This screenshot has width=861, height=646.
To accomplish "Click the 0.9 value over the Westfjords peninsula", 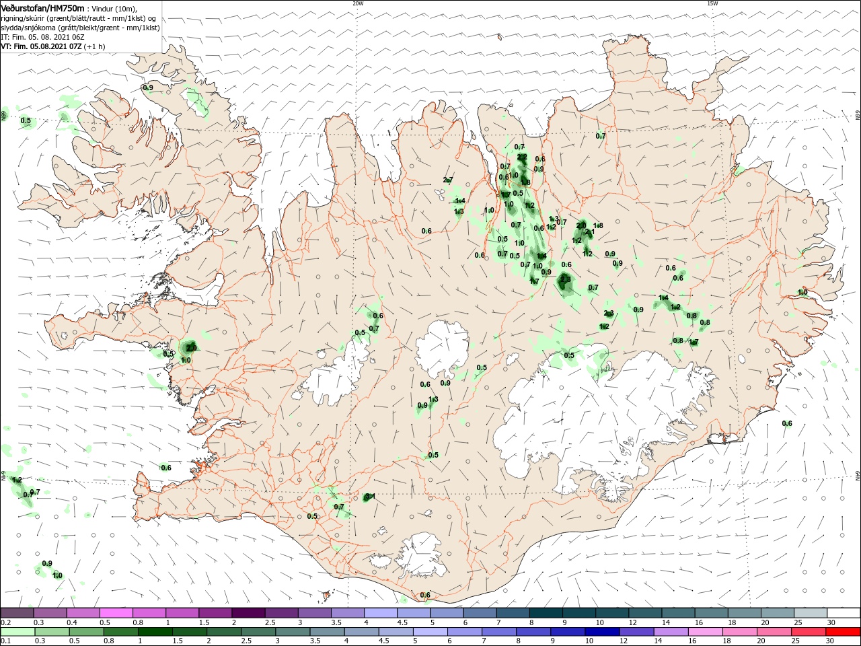I will click(x=148, y=87).
